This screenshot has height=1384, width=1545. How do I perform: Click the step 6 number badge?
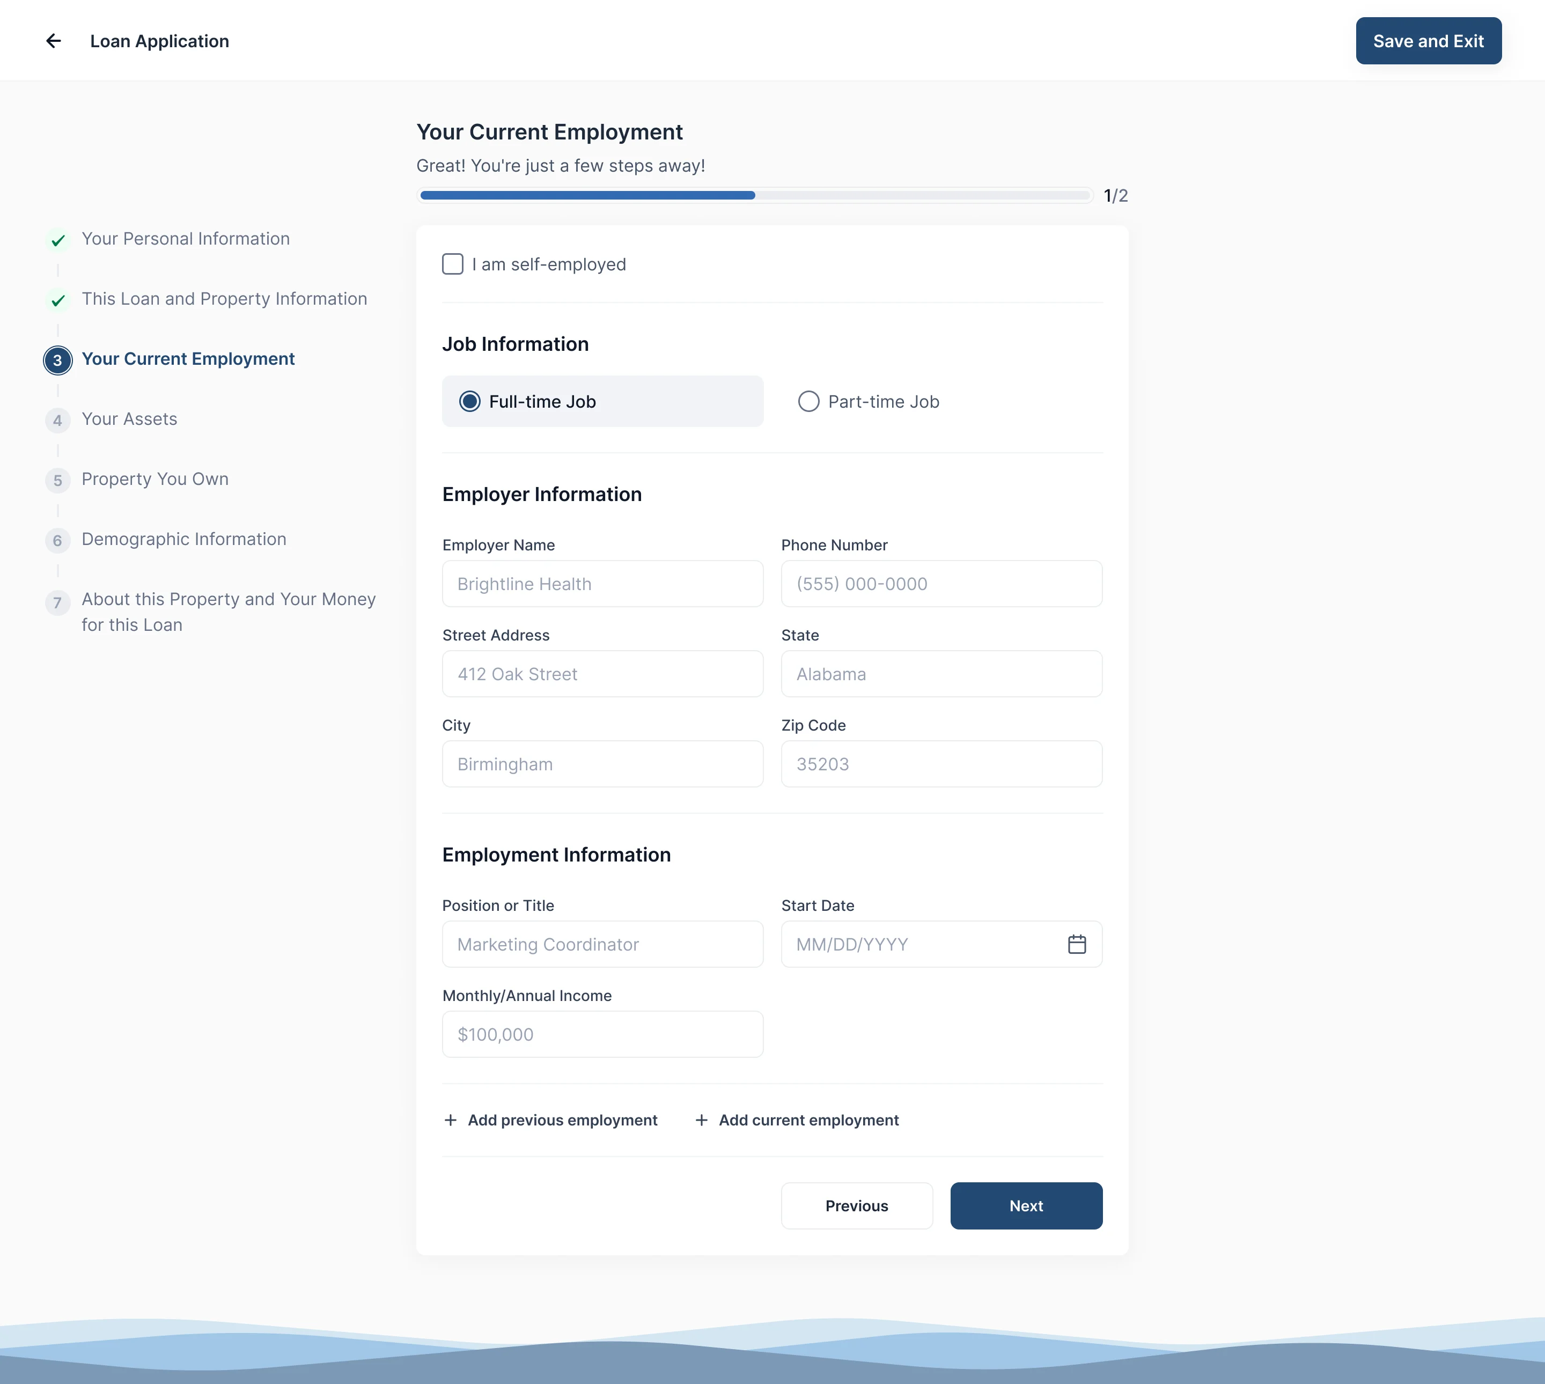click(x=58, y=541)
